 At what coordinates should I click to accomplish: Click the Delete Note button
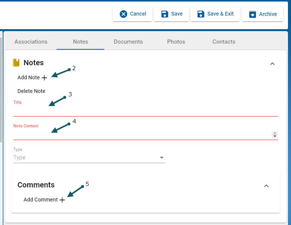31,91
